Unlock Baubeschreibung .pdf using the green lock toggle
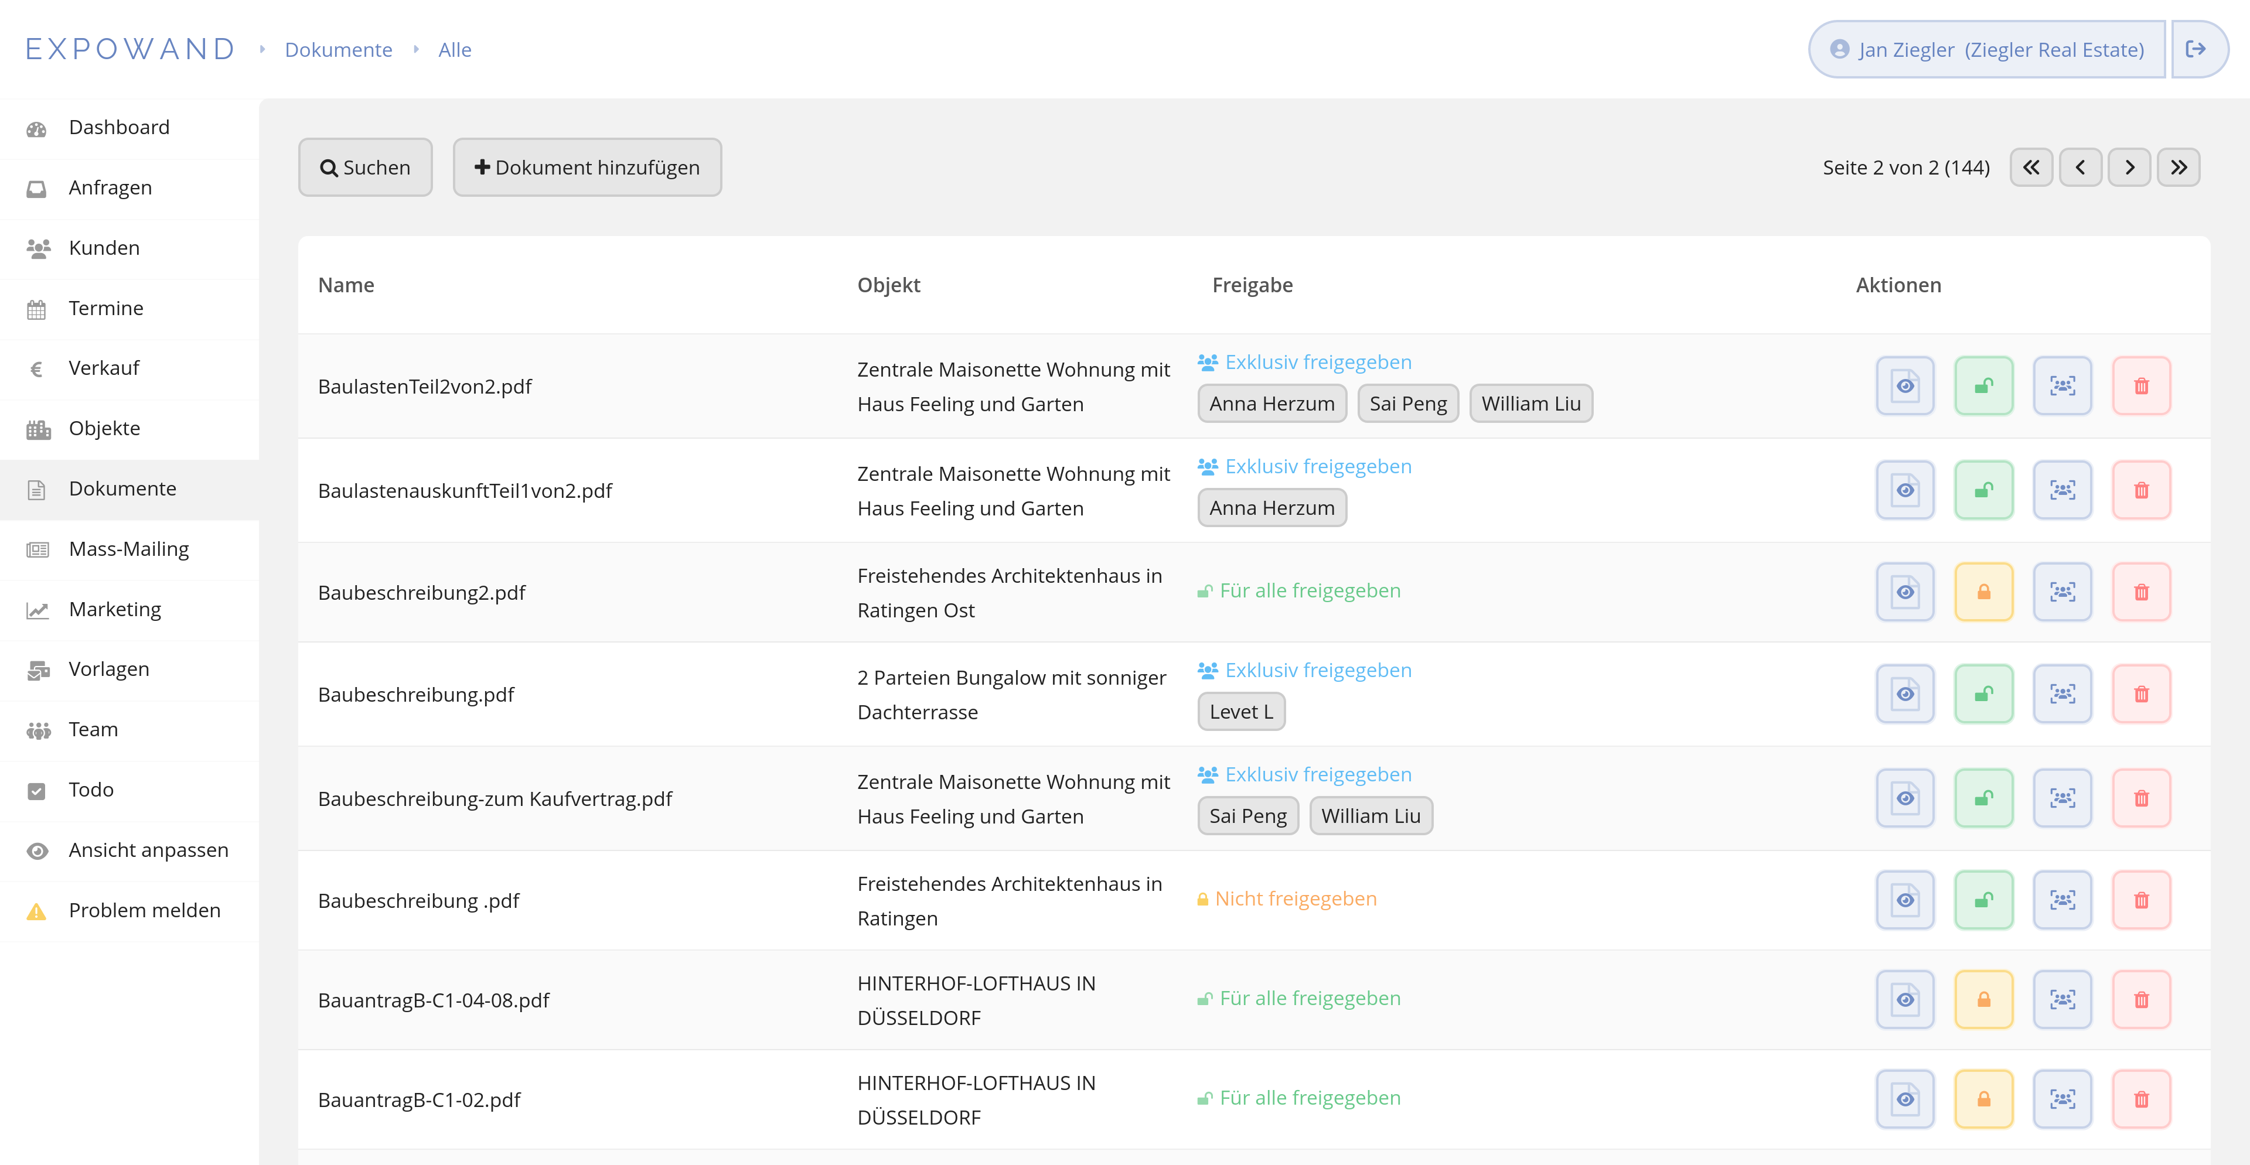Image resolution: width=2250 pixels, height=1165 pixels. [1983, 900]
